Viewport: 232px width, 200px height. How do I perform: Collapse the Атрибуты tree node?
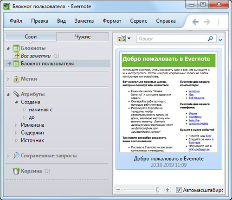[8, 94]
